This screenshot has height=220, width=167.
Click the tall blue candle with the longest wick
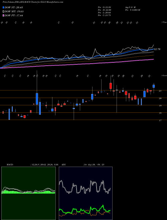click(37, 99)
